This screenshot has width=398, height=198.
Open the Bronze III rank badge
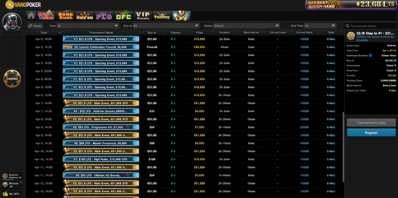[x=12, y=184]
